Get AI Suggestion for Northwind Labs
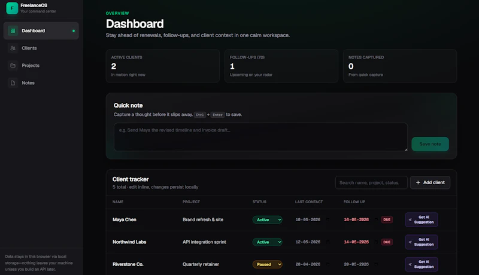479x275 pixels. [422, 242]
